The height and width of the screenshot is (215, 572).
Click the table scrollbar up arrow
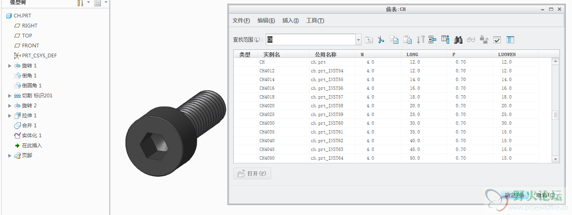555,62
